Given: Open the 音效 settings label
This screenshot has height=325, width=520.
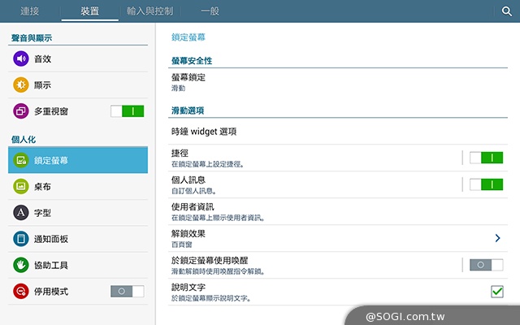Looking at the screenshot, I should click(x=42, y=59).
